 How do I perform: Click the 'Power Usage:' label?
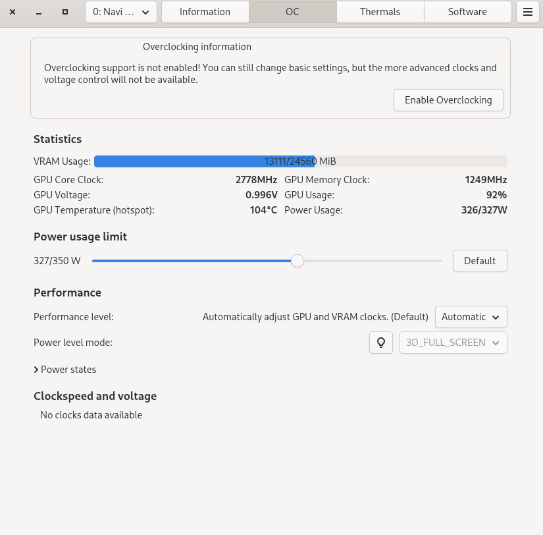pos(313,210)
